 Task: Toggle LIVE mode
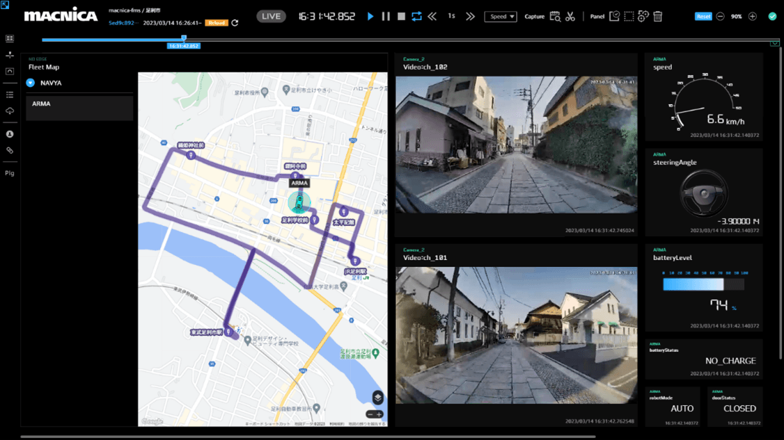271,16
